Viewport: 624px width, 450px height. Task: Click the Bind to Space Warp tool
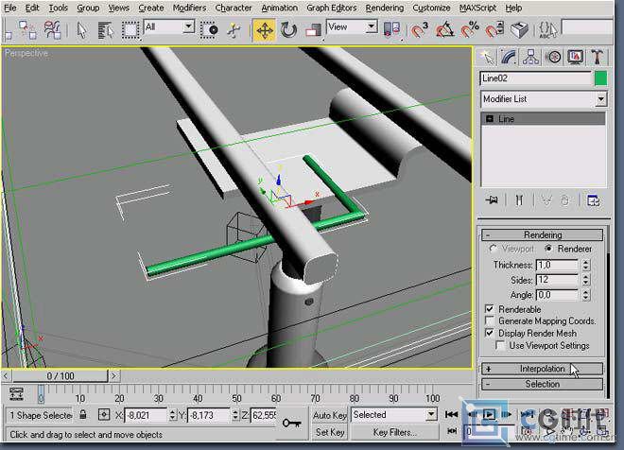(52, 30)
